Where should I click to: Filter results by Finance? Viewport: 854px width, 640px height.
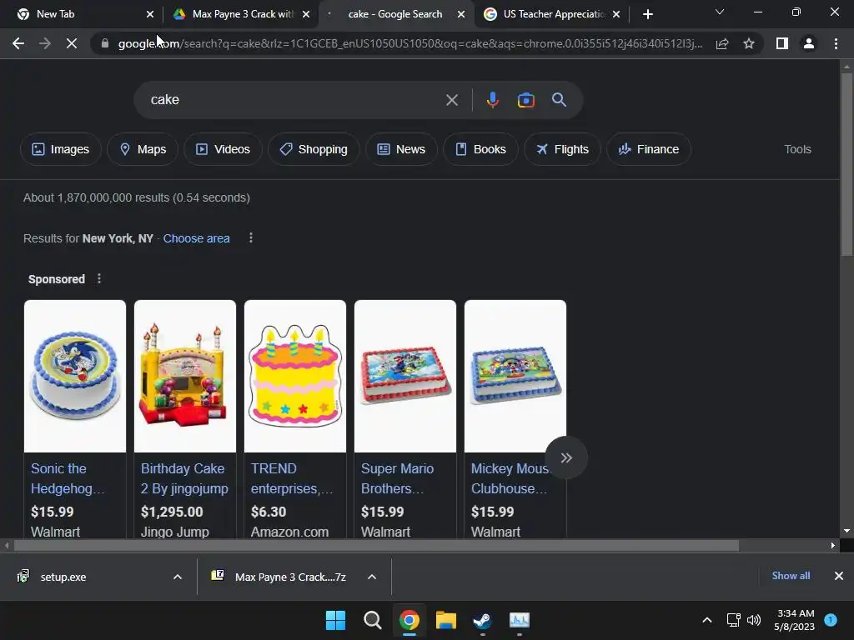[649, 149]
